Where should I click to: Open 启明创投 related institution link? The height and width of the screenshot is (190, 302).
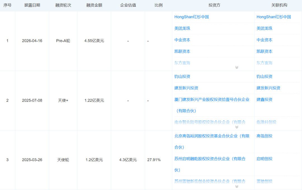tap(265, 159)
